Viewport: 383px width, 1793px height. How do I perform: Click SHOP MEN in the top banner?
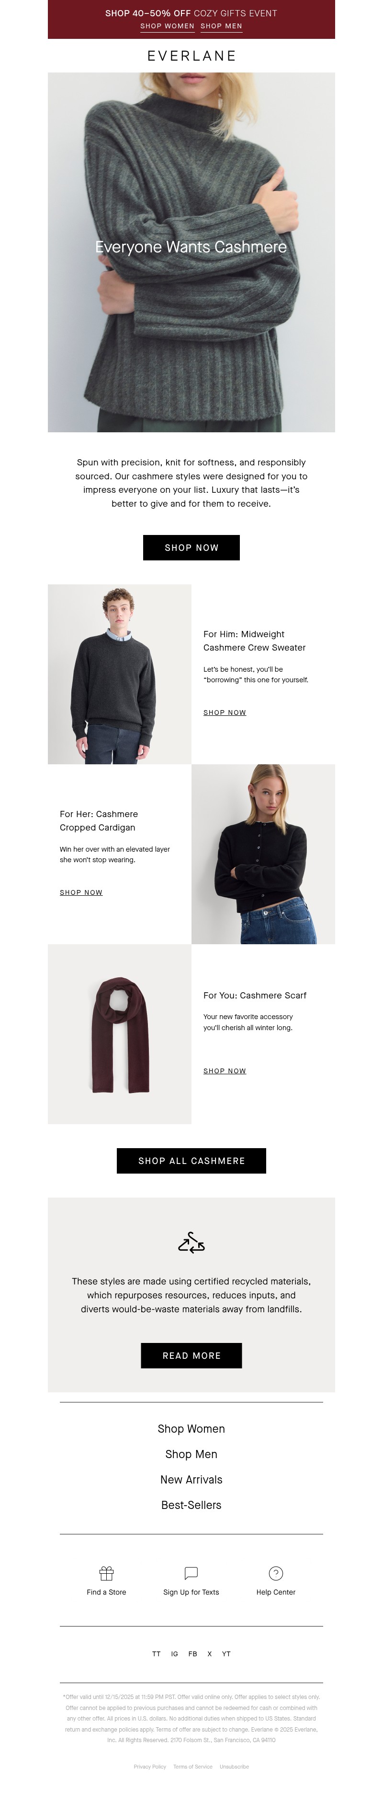222,26
